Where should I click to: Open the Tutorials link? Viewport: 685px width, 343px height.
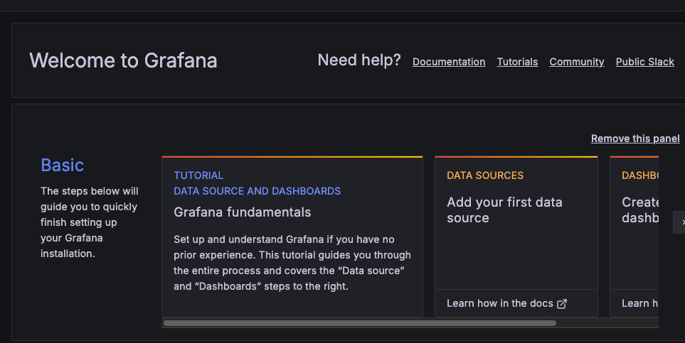517,62
